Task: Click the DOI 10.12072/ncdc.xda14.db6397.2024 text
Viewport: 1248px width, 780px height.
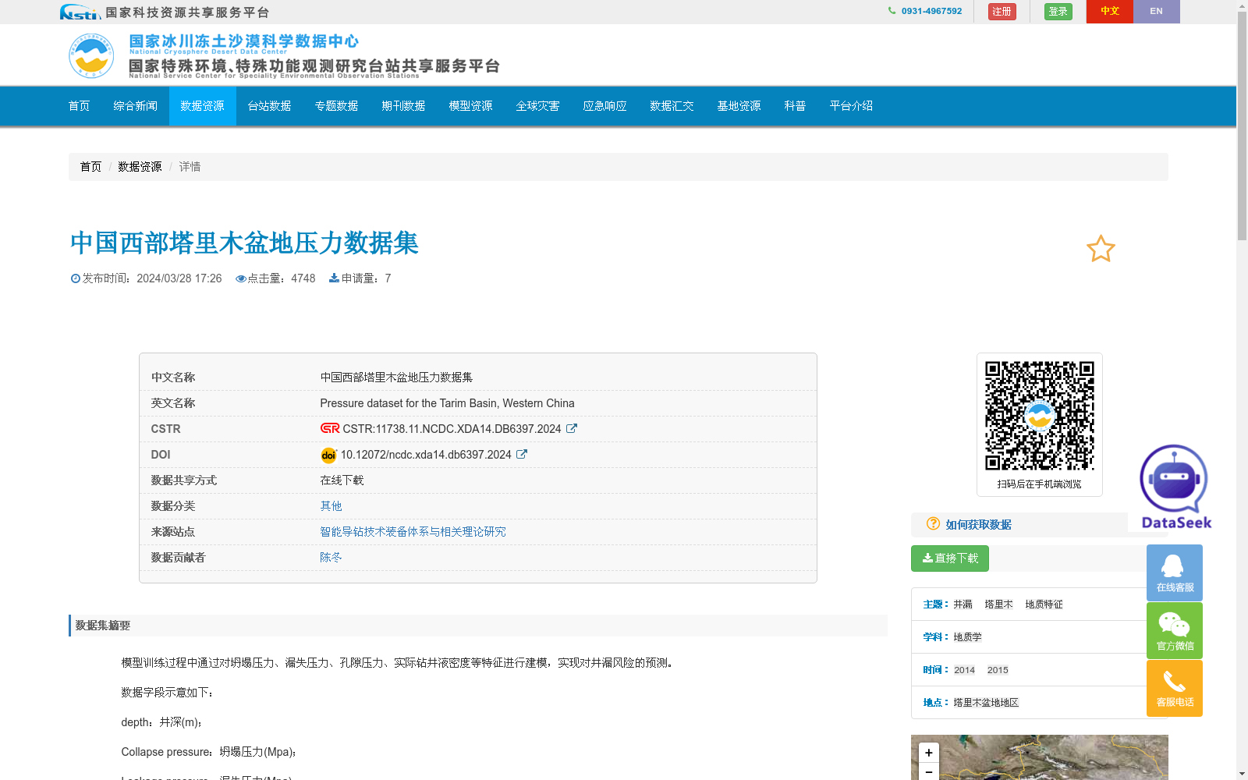Action: (426, 455)
